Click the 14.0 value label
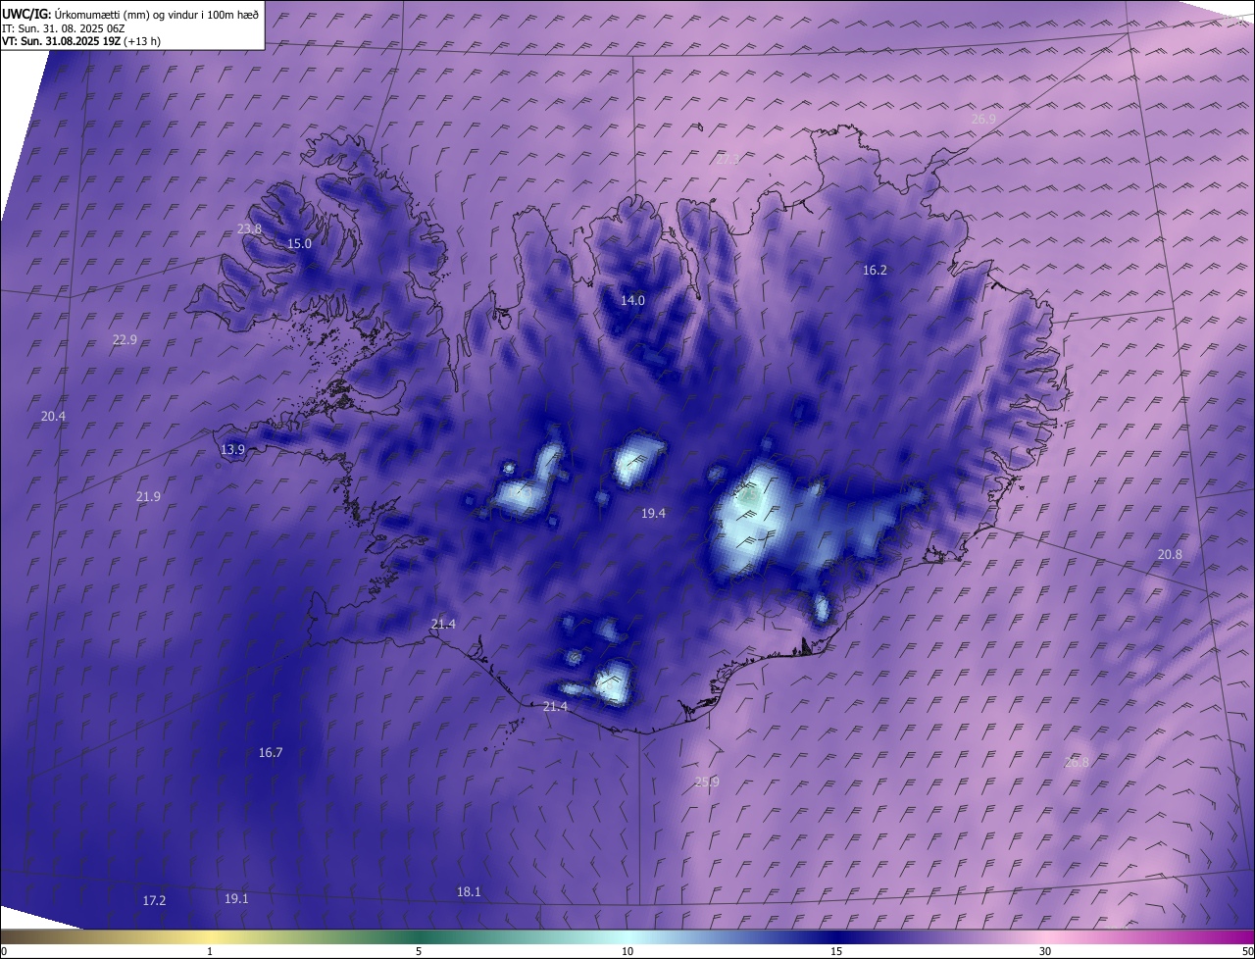Viewport: 1255px width, 959px height. (632, 300)
